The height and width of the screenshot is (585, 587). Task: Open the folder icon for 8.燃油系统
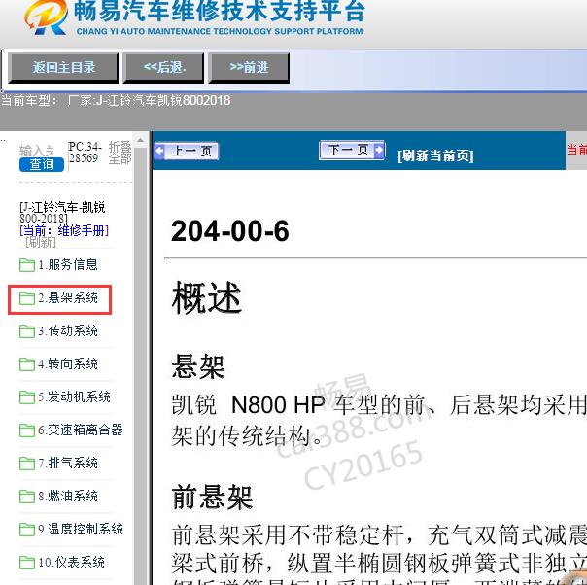click(27, 497)
